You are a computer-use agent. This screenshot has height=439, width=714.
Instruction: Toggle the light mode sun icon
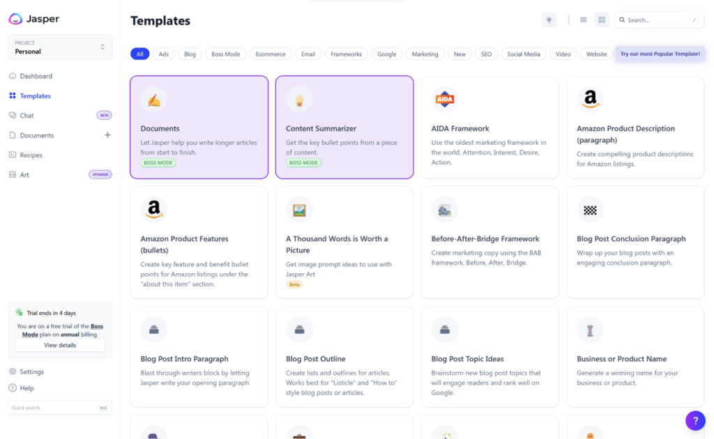549,20
